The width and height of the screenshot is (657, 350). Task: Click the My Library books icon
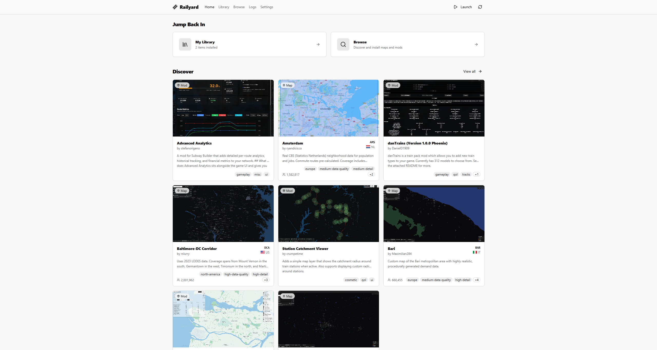[x=185, y=44]
